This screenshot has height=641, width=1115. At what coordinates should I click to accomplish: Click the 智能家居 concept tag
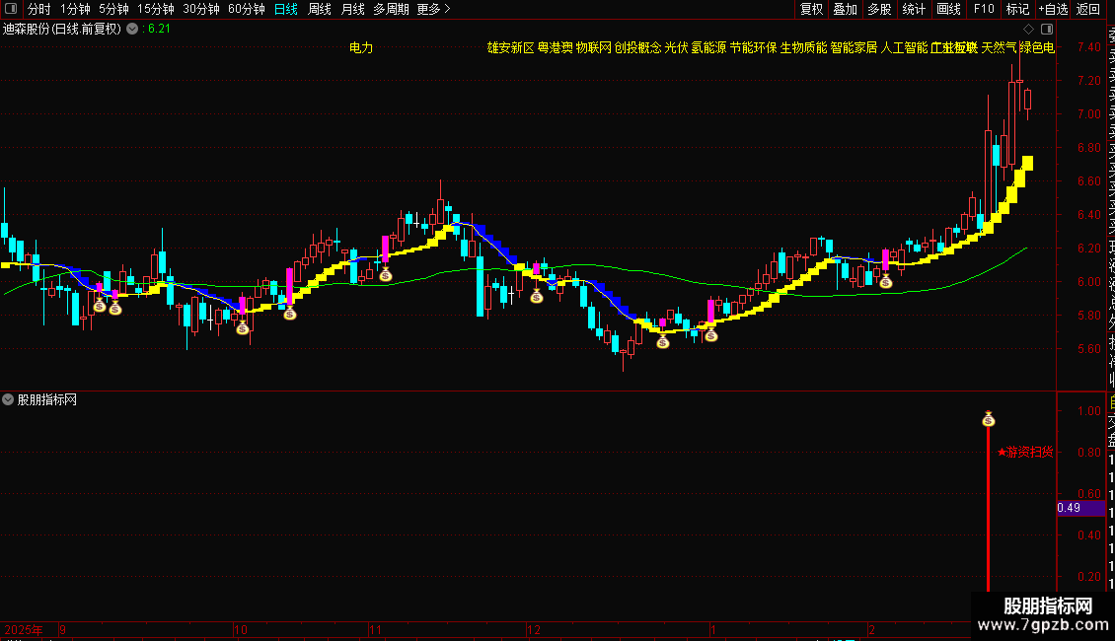(855, 47)
